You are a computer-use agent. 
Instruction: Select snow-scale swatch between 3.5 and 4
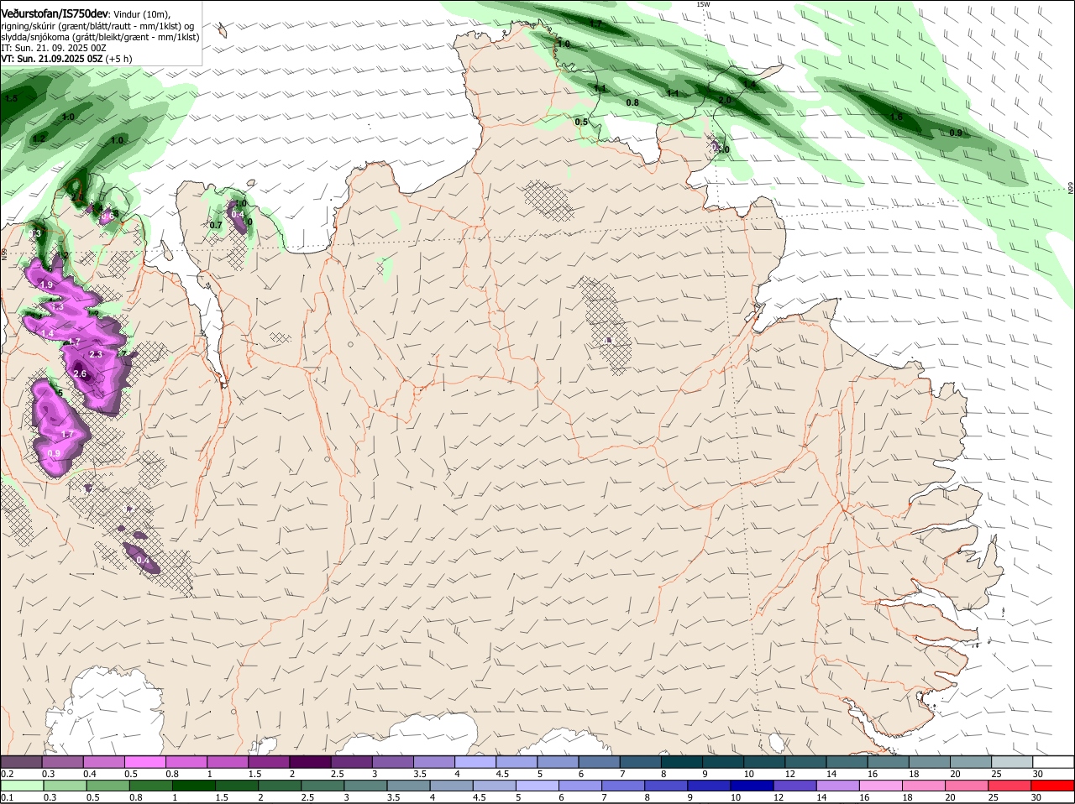click(x=434, y=761)
